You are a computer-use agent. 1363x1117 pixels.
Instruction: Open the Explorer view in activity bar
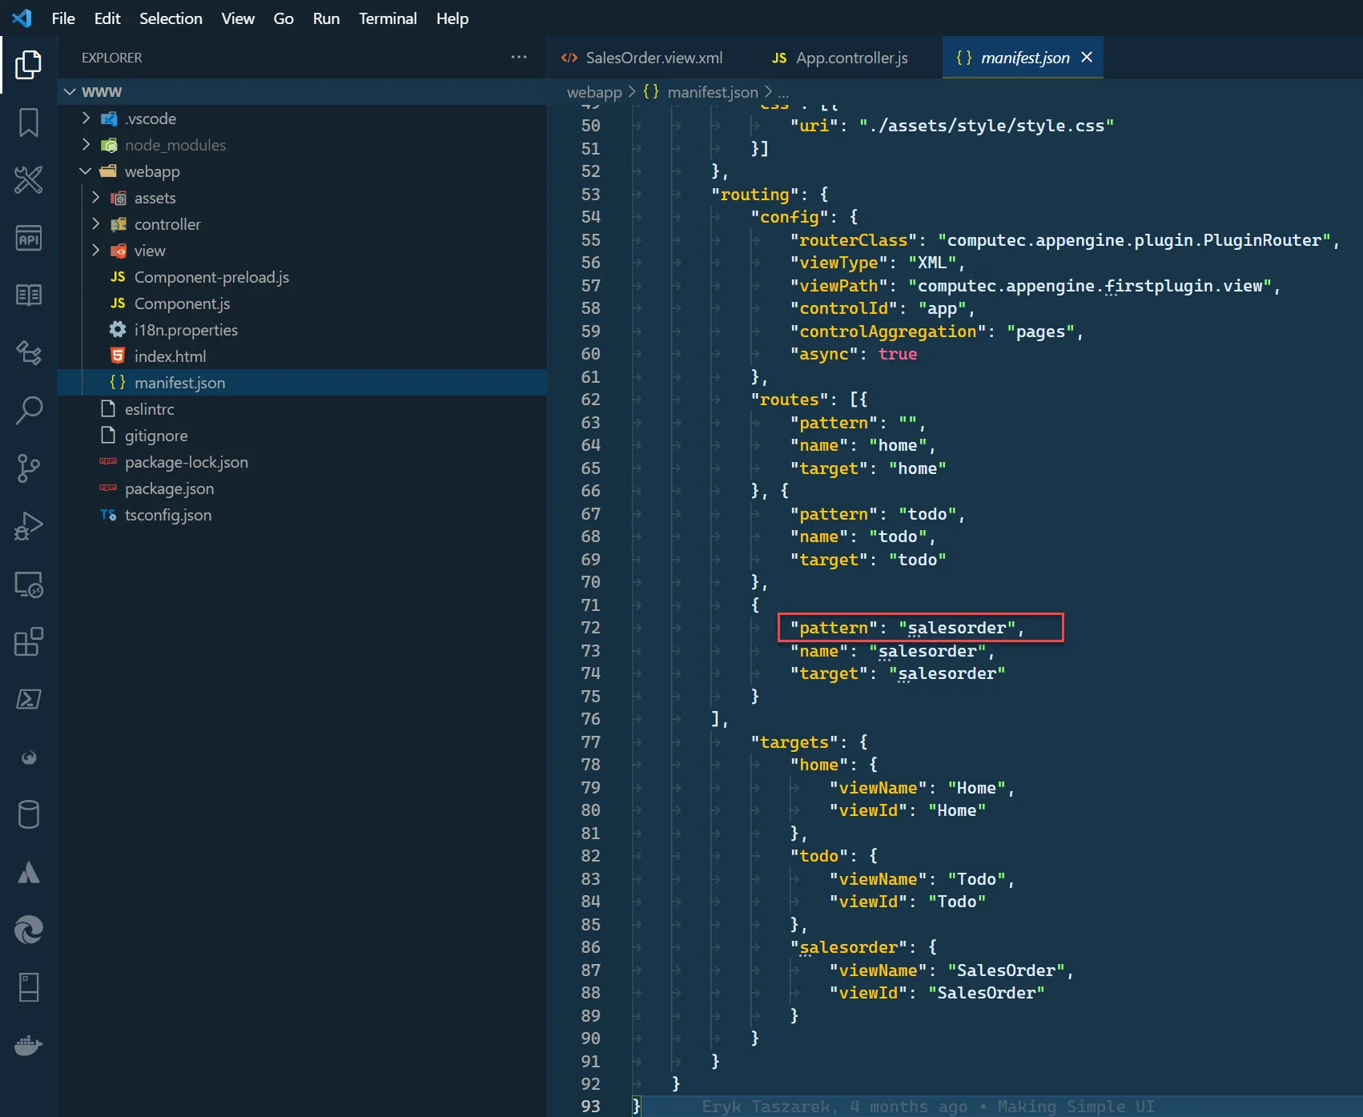28,65
